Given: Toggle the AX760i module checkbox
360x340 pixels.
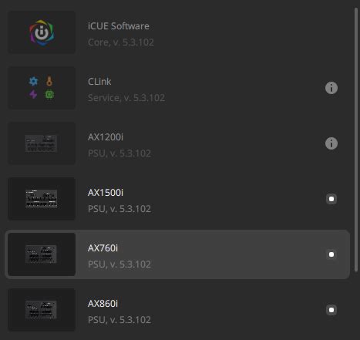Looking at the screenshot, I should click(331, 254).
